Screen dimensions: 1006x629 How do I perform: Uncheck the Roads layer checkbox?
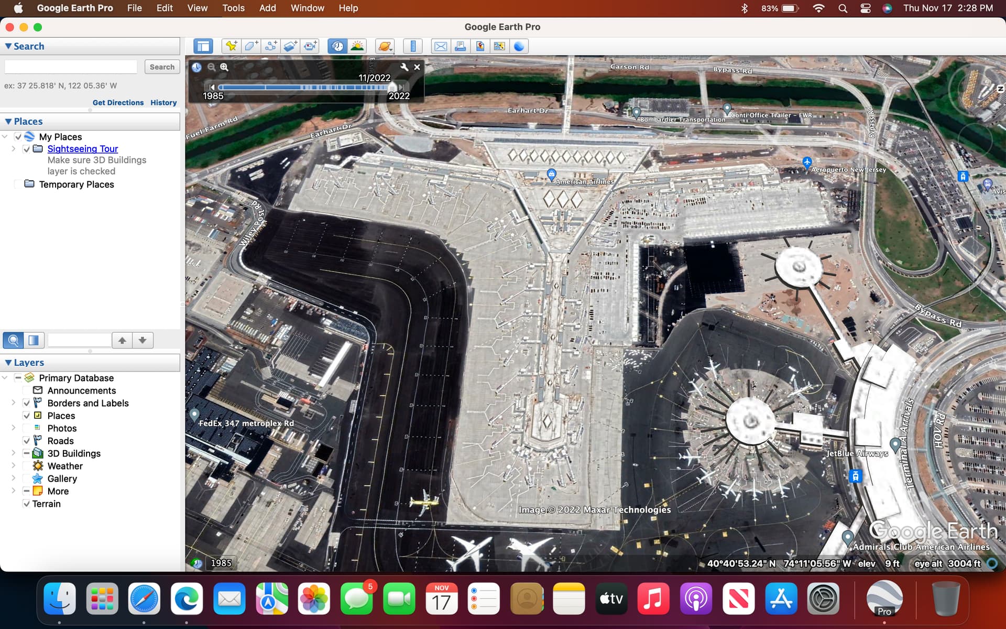click(x=27, y=441)
